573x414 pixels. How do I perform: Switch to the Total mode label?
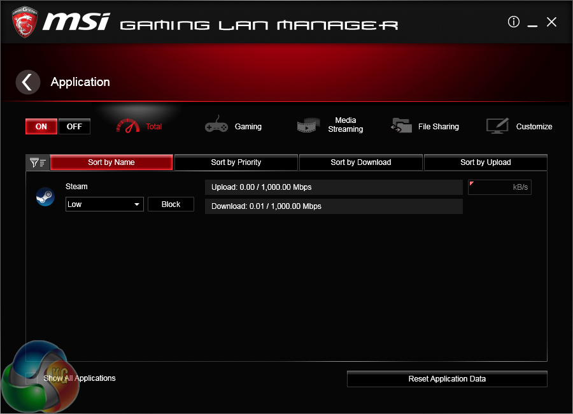tap(154, 127)
